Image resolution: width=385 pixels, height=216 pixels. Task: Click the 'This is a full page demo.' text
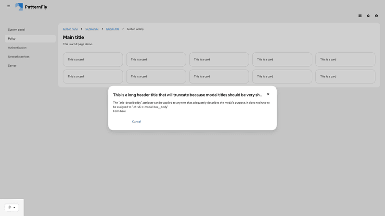tap(78, 44)
